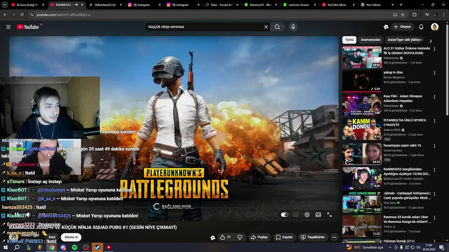Screen dimensions: 449x252
Task: Toggle the autoplay switch in the player
Action: pos(284,215)
